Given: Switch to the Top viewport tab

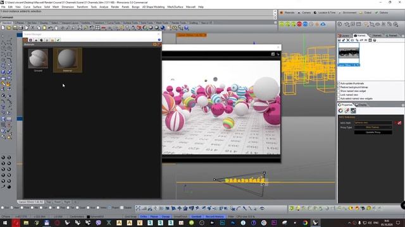Looking at the screenshot, I should [48, 202].
